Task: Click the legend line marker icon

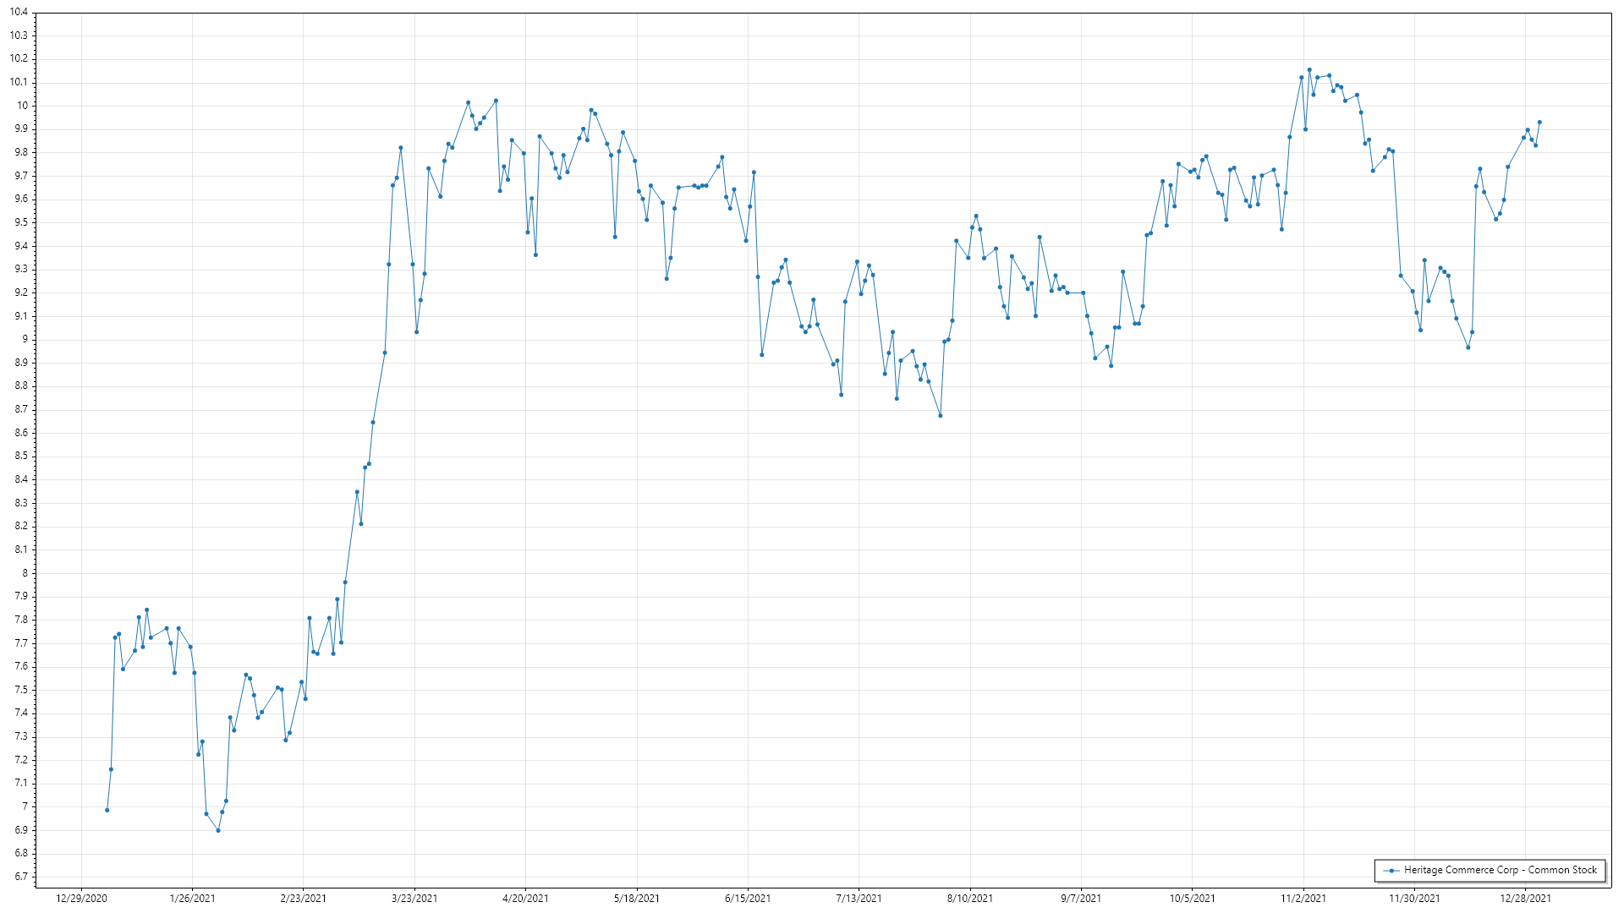Action: (1391, 870)
